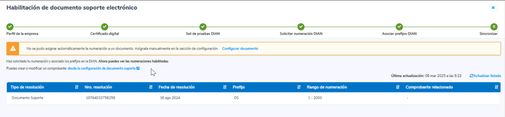Select the Set de pruebas DIAN step checkmark
The width and height of the screenshot is (505, 117).
click(x=203, y=27)
